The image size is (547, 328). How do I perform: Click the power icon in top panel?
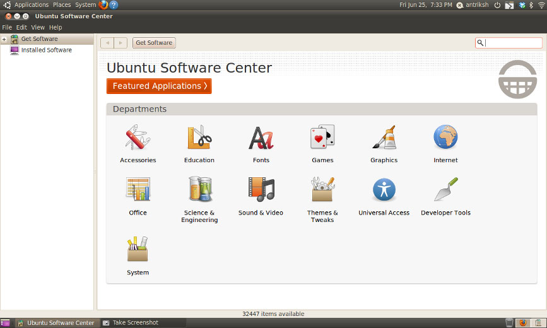click(497, 5)
